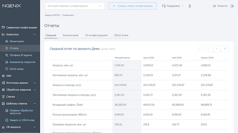Click the Аналитика chart icon
Screen dimensions: 238x133
tap(3, 34)
